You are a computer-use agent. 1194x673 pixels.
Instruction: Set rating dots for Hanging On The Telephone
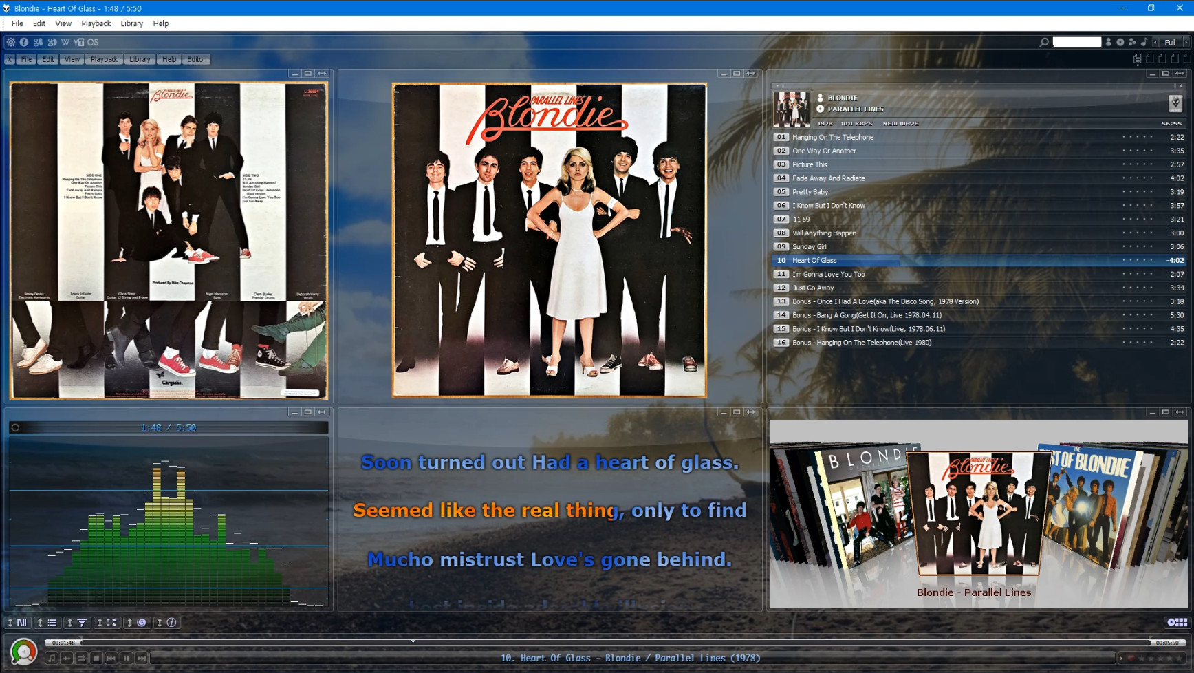point(1137,137)
